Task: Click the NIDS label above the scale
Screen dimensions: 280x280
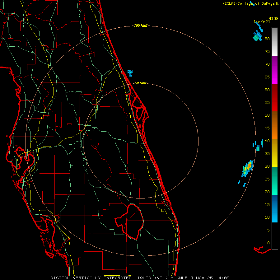Action: pyautogui.click(x=273, y=19)
